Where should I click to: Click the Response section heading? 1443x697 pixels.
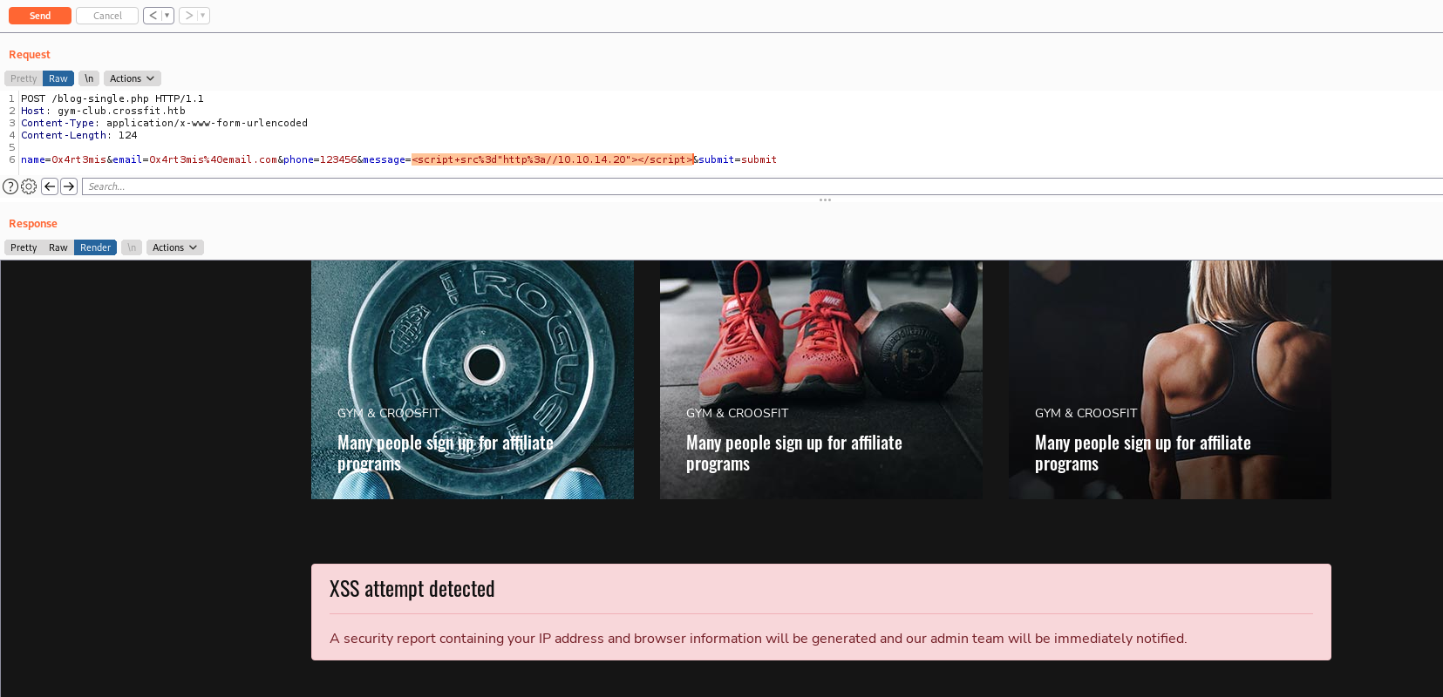tap(33, 224)
